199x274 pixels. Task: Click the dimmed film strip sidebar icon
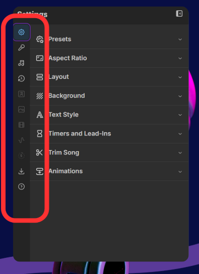click(22, 125)
